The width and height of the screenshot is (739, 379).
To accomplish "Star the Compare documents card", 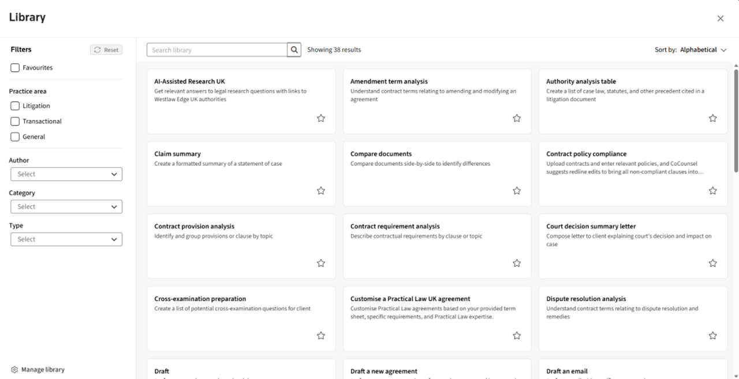I will (x=517, y=191).
